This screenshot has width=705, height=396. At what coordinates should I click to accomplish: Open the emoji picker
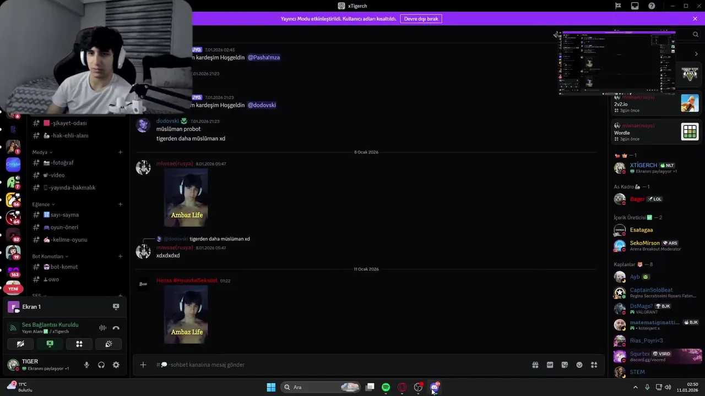click(x=579, y=365)
